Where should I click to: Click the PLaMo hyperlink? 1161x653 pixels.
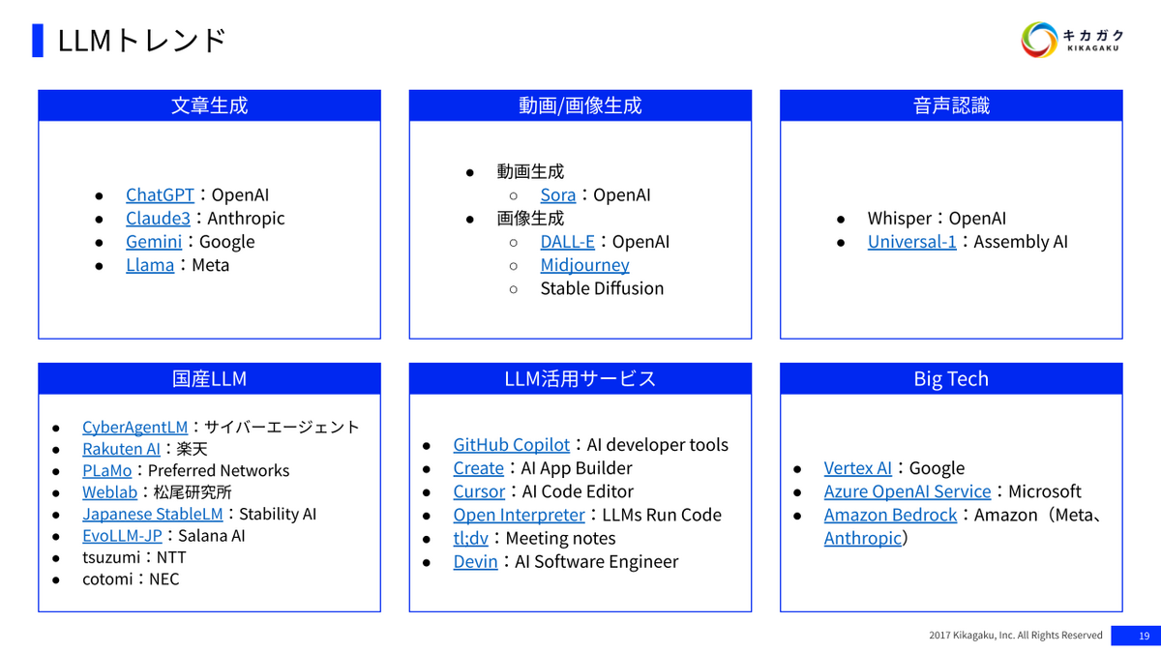tap(106, 470)
